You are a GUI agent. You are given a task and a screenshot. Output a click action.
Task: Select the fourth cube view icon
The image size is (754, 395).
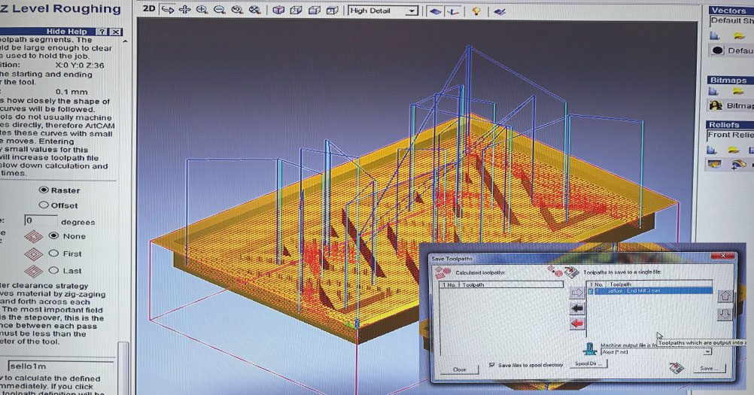tap(332, 10)
